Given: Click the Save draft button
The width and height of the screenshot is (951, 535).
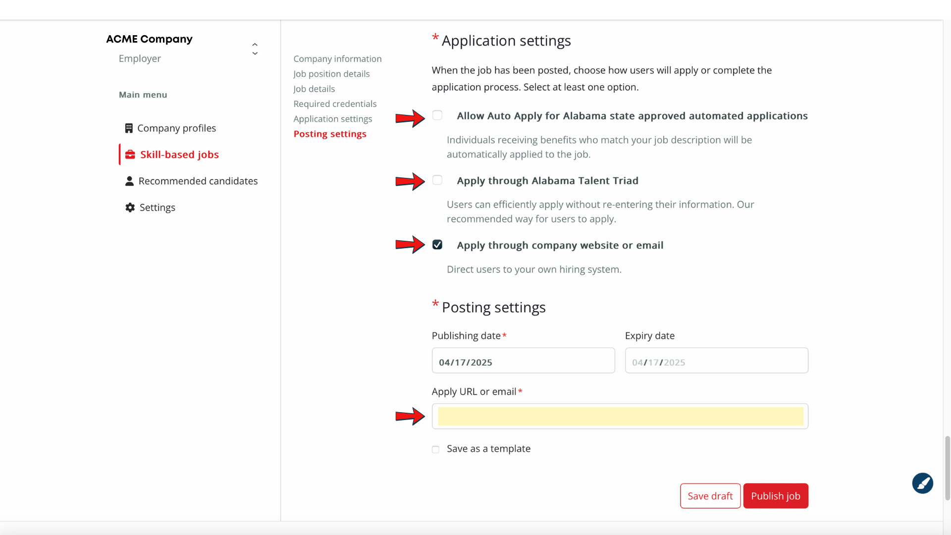Looking at the screenshot, I should [710, 496].
